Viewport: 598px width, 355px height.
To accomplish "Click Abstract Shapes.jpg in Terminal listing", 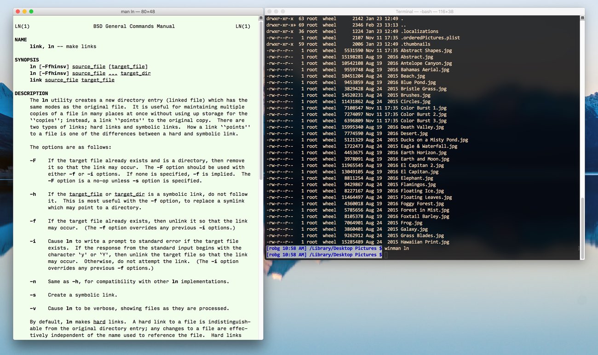I will click(427, 51).
